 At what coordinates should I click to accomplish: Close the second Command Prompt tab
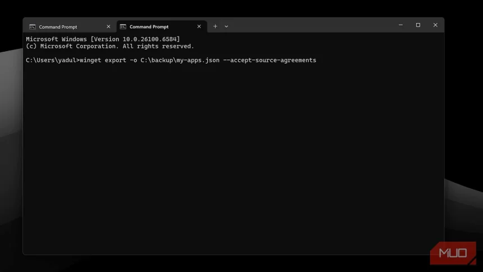click(199, 26)
